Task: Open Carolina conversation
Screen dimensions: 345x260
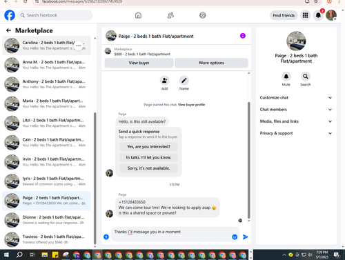Action: tap(46, 46)
